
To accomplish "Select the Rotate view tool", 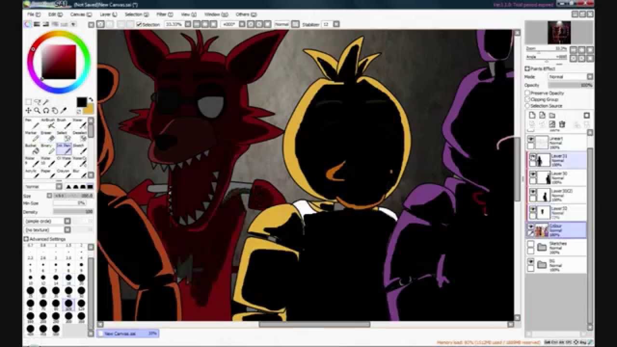I will click(x=46, y=110).
